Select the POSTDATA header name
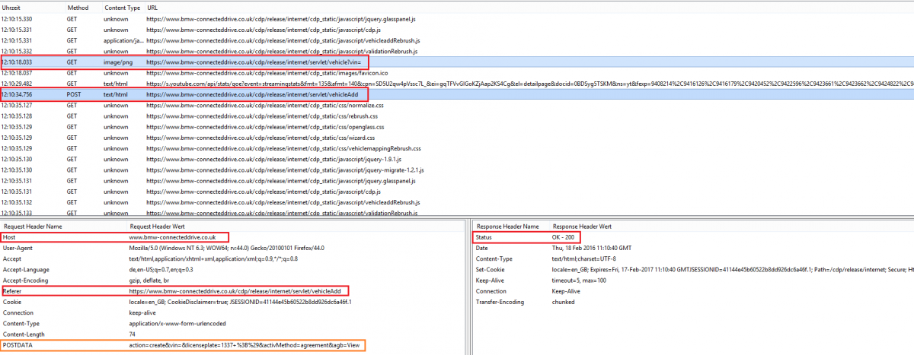This screenshot has height=355, width=914. (x=18, y=345)
